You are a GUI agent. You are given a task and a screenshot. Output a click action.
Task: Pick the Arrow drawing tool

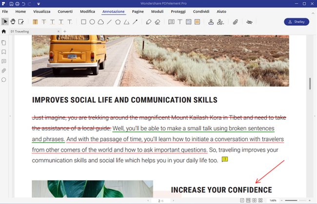[135, 22]
